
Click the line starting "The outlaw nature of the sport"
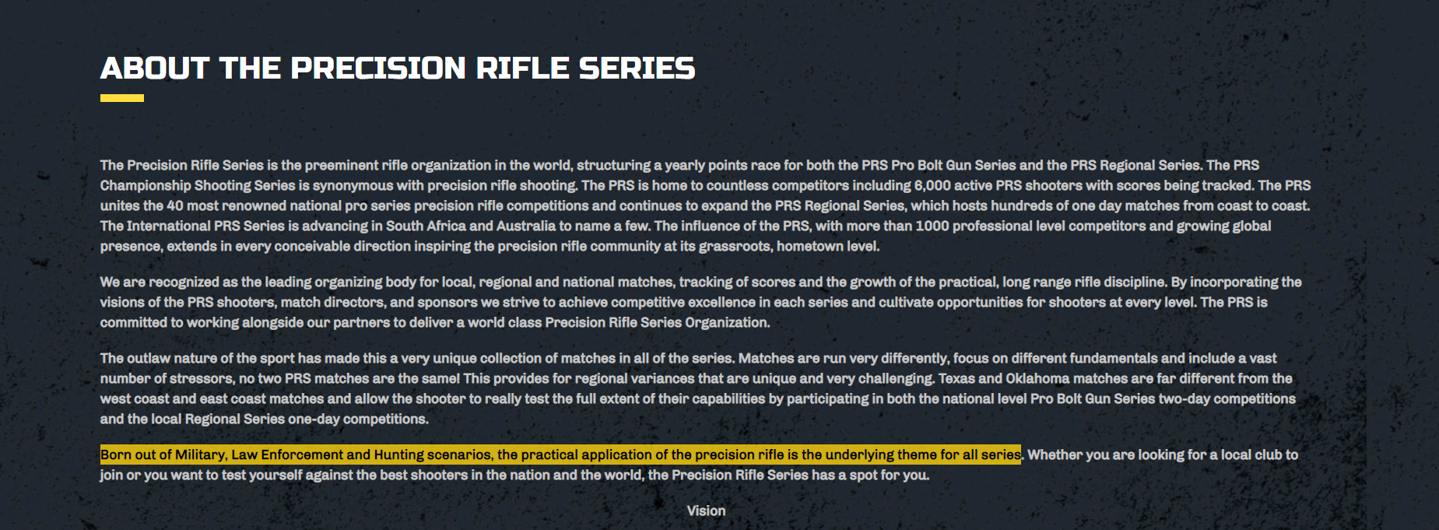click(688, 358)
